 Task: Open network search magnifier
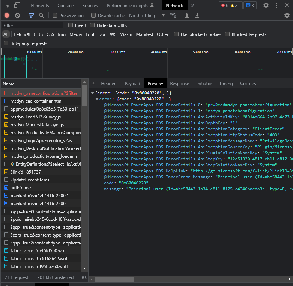pos(42,15)
